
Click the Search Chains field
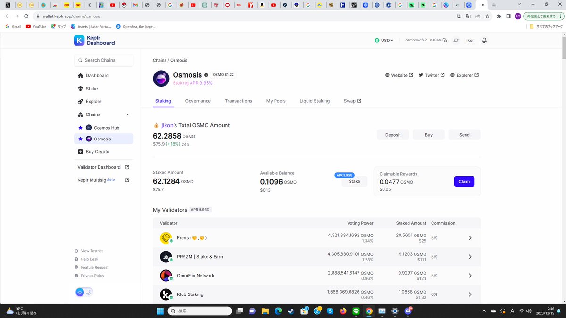[104, 60]
